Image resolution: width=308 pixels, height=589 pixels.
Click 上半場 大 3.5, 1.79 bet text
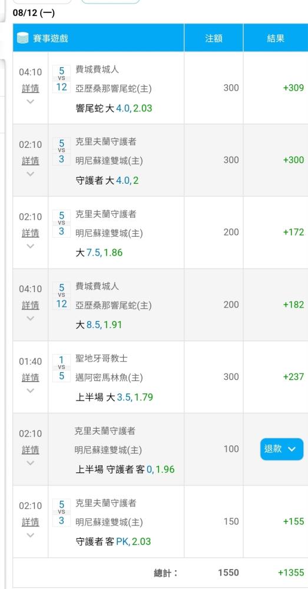[114, 397]
